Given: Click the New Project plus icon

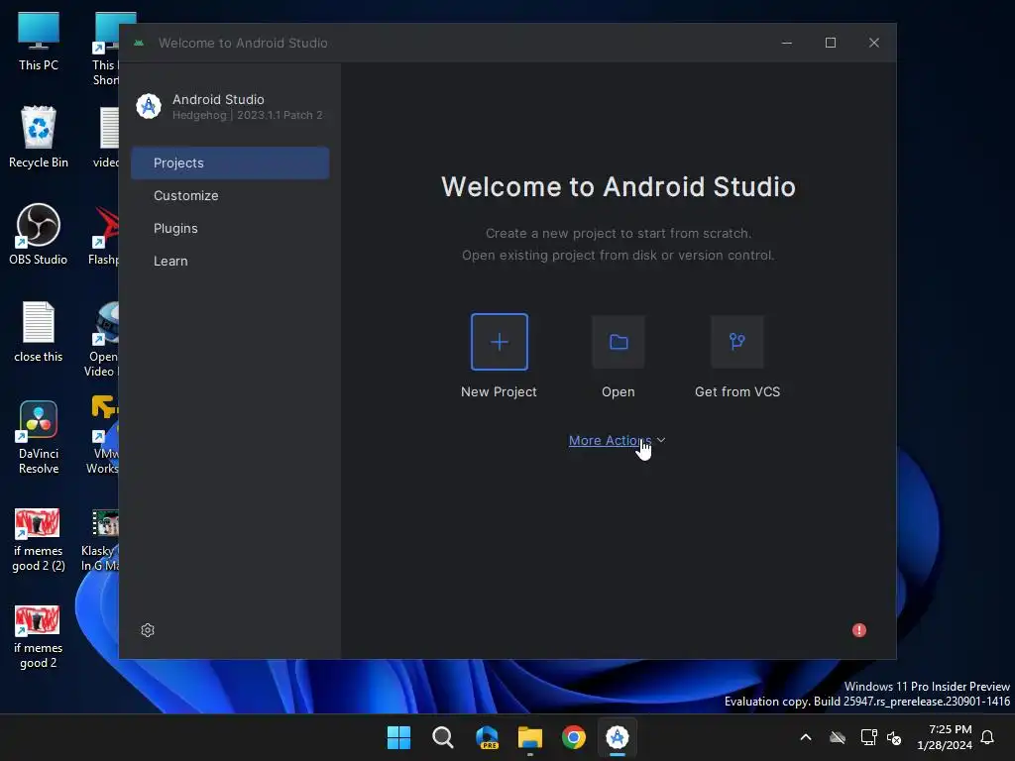Looking at the screenshot, I should point(500,342).
